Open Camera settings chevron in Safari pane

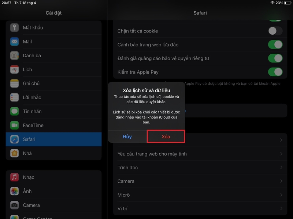(281, 181)
